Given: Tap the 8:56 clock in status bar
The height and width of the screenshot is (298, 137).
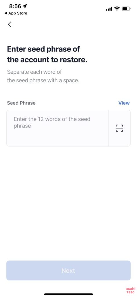Looking at the screenshot, I should 15,6.
